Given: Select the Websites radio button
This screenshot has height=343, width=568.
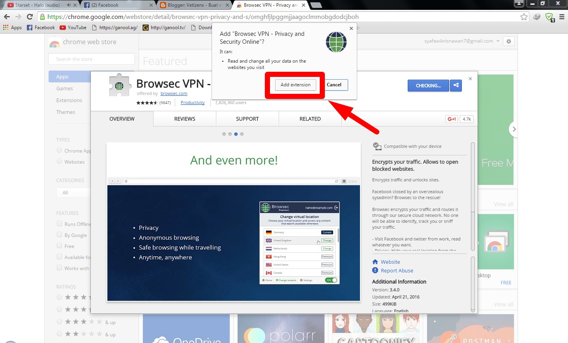Looking at the screenshot, I should click(59, 161).
